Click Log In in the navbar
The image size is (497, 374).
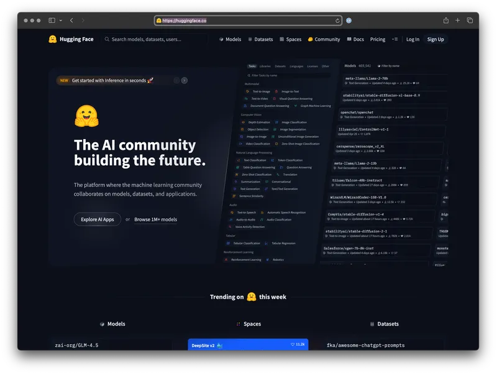click(413, 39)
